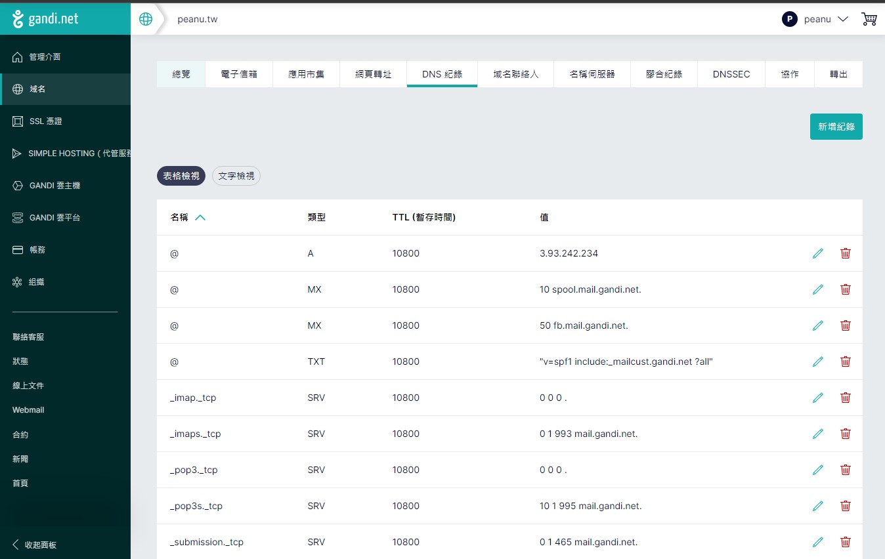Screen dimensions: 885x559
Task: Open 帳務 in sidebar
Action: coord(65,250)
